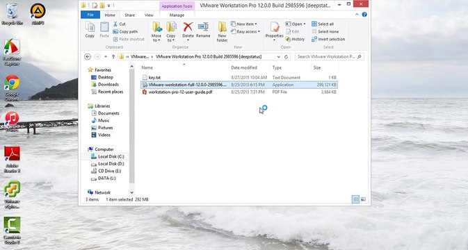This screenshot has height=250, width=468.
Task: Open Properties in the ribbon
Action: click(x=274, y=31)
